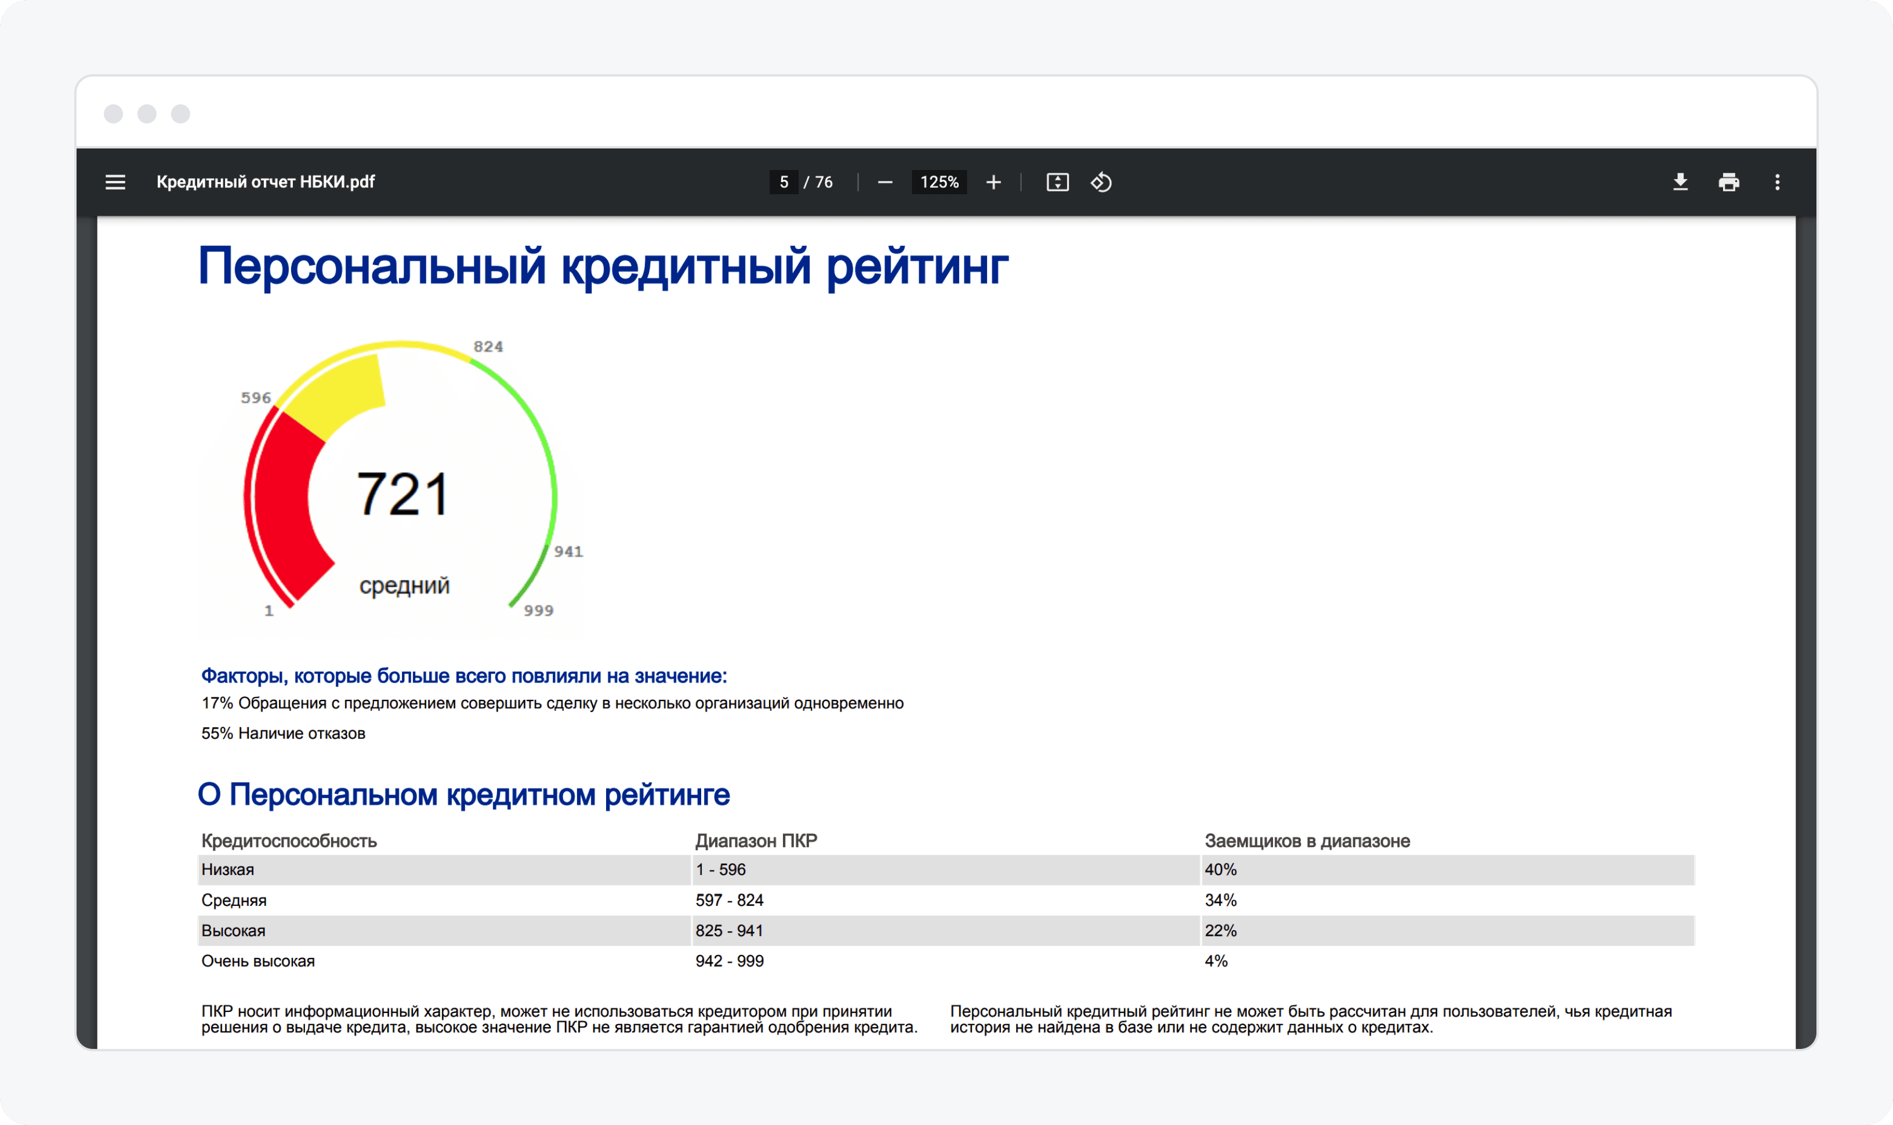Rotate the document counterclockwise
Screen dimensions: 1893x1125
pos(1101,182)
